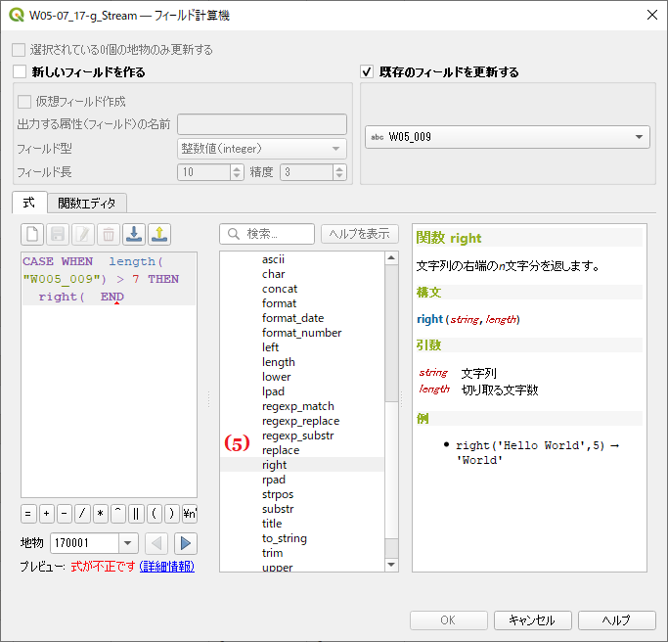
Task: Open the 地物 feature selector dropdown
Action: pyautogui.click(x=128, y=543)
